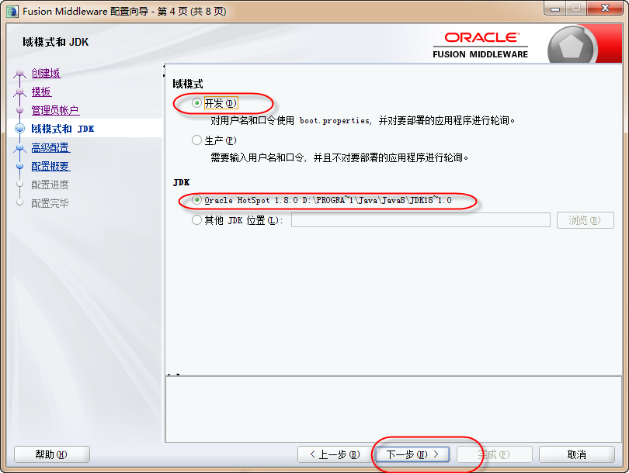Click the step node icon beside 高级配置
The height and width of the screenshot is (473, 629).
tap(19, 148)
